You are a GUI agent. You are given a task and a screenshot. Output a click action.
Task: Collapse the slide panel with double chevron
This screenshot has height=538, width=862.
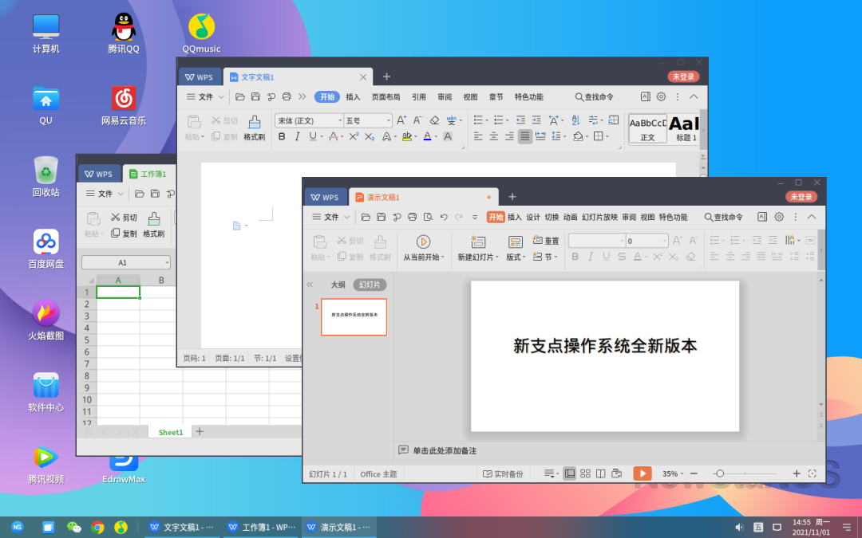point(310,285)
